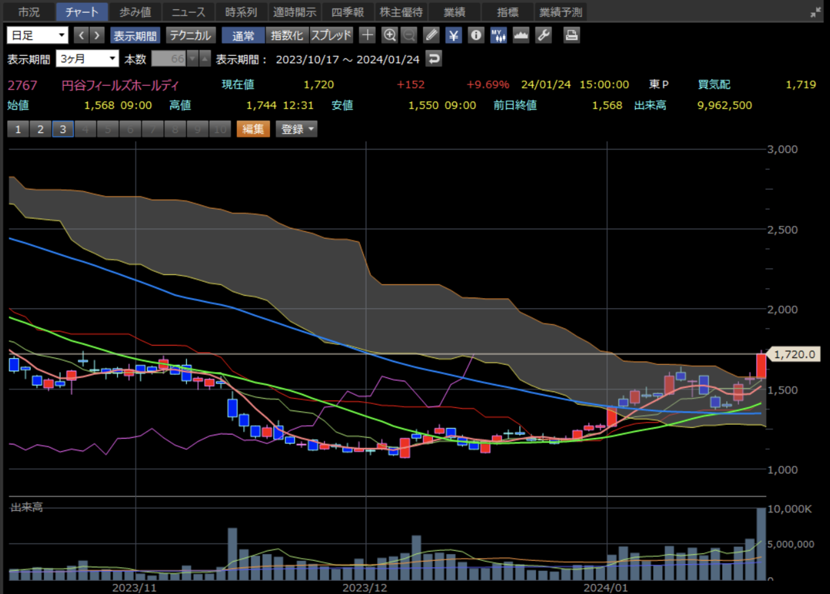The image size is (830, 594).
Task: Toggle the MY candlestick chart icon
Action: pyautogui.click(x=498, y=36)
